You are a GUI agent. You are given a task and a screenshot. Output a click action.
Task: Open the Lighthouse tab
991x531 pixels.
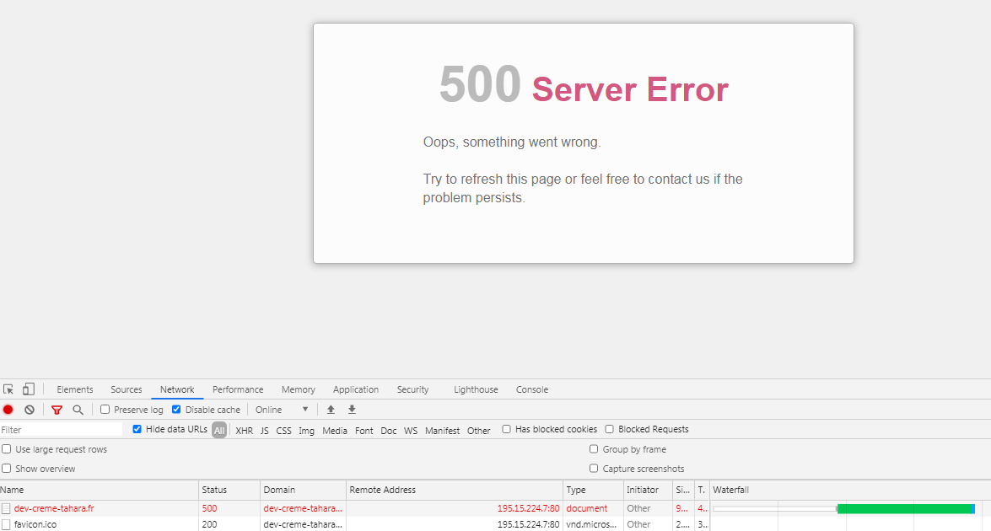[x=476, y=389]
